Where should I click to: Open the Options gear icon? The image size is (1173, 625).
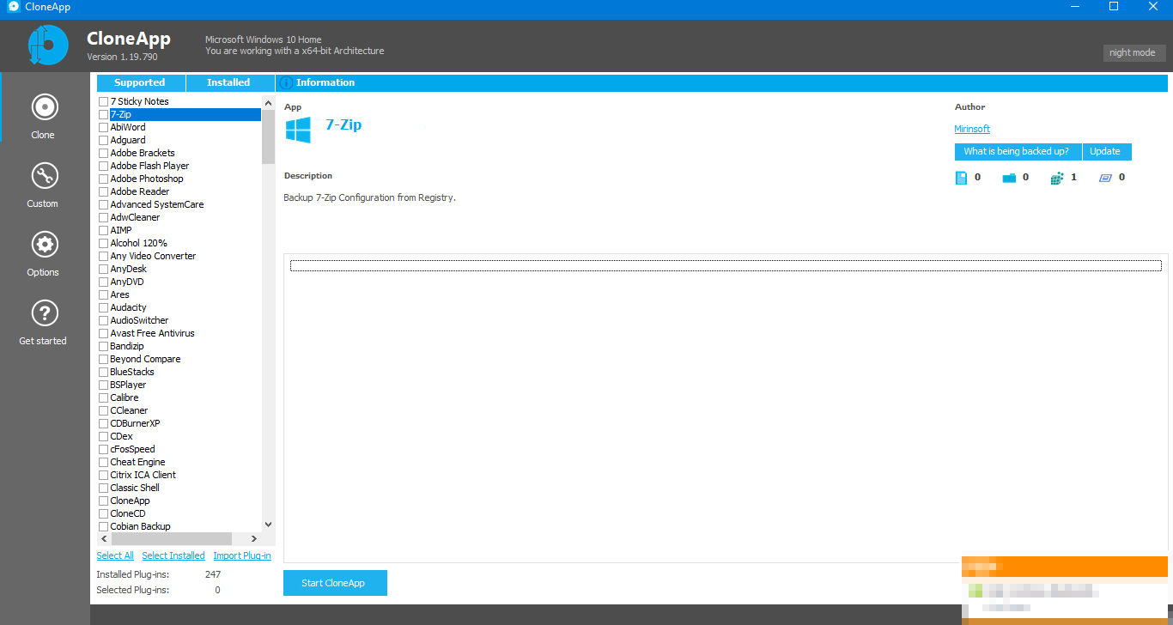coord(43,244)
